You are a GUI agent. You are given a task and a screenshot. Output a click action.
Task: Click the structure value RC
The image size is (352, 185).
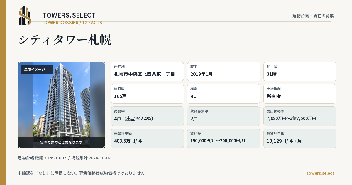coord(193,96)
